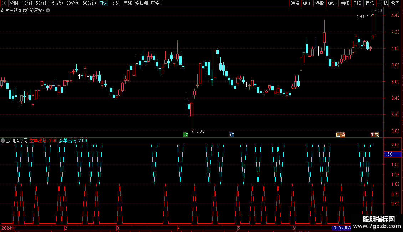Click the 激 event marker
The height and width of the screenshot is (232, 403).
(343, 135)
